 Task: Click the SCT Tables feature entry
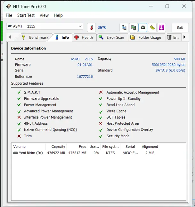(116, 117)
